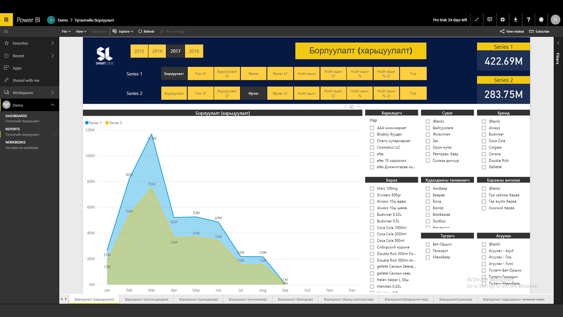Click the Demo breadcrumb
The width and height of the screenshot is (563, 317).
(63, 20)
